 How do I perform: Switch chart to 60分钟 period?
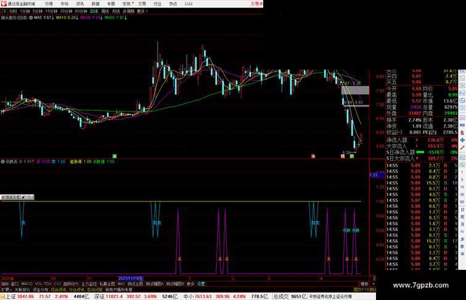pyautogui.click(x=81, y=11)
